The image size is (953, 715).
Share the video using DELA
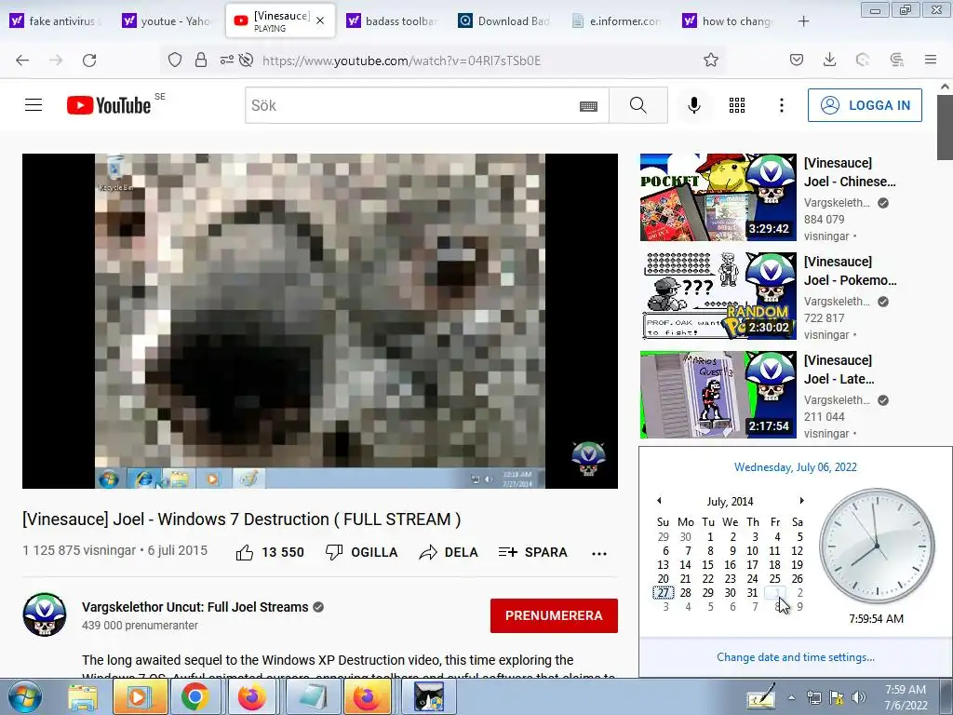[449, 552]
